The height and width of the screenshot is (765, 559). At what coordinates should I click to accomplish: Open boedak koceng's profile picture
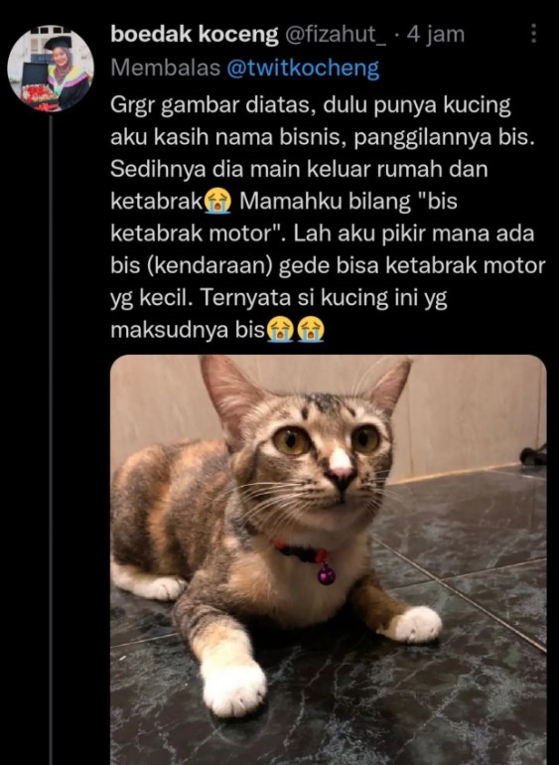coord(51,70)
